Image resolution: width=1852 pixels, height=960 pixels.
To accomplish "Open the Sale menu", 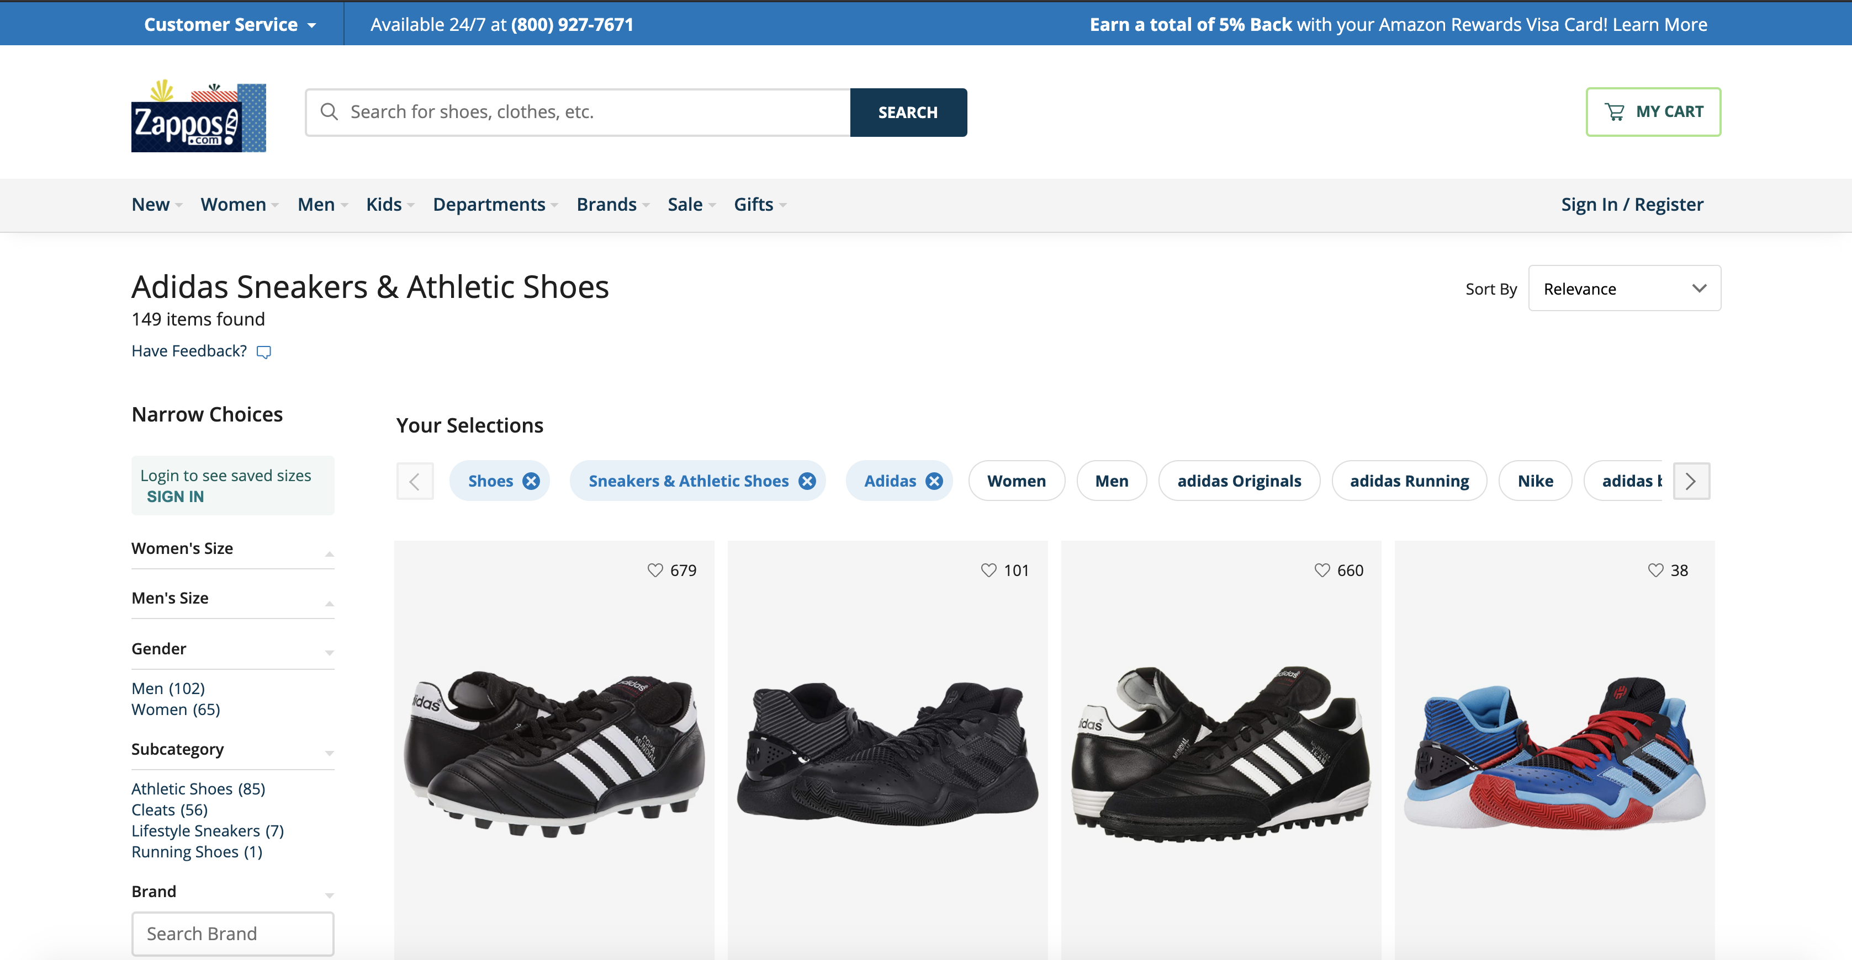I will [x=692, y=205].
